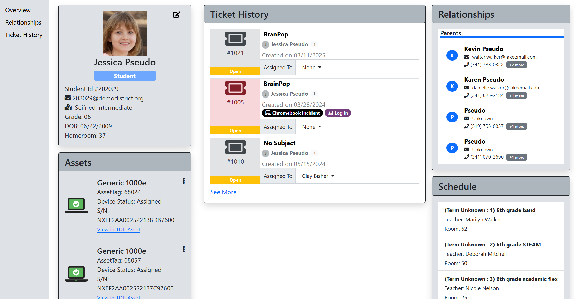Expand +2 more for Kevin Pseudo
Image resolution: width=574 pixels, height=299 pixels.
[x=517, y=65]
